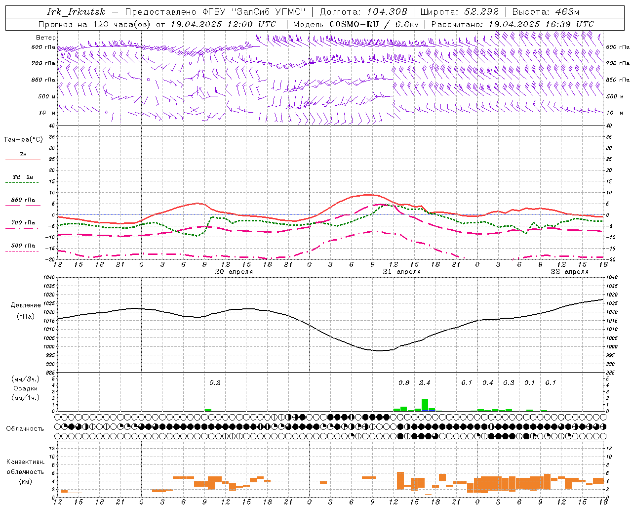Image resolution: width=632 pixels, height=506 pixels.
Task: Click the tallest green precipitation bar under 2.4
Action: (x=425, y=405)
